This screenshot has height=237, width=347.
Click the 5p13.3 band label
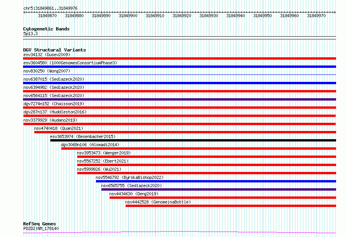(30, 34)
